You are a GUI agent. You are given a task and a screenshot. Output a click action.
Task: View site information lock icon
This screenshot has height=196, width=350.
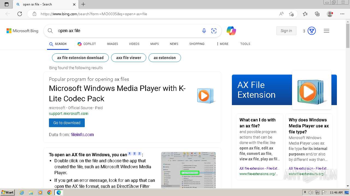pos(34,14)
